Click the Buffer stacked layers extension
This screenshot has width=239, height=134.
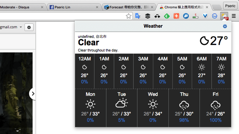(148, 16)
